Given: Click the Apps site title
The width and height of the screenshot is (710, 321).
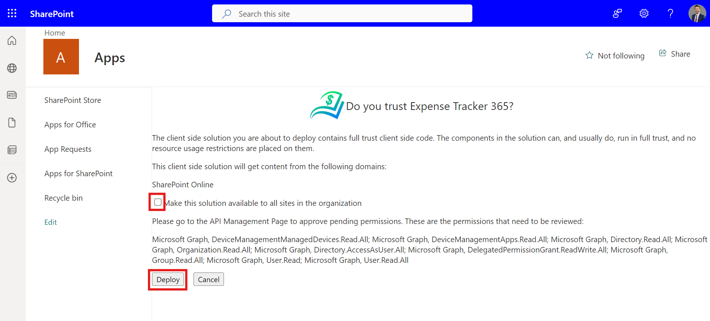Looking at the screenshot, I should [x=110, y=58].
